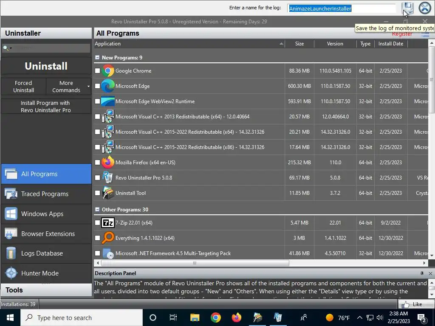Image resolution: width=435 pixels, height=326 pixels.
Task: Open the notification center icon
Action: click(422, 318)
